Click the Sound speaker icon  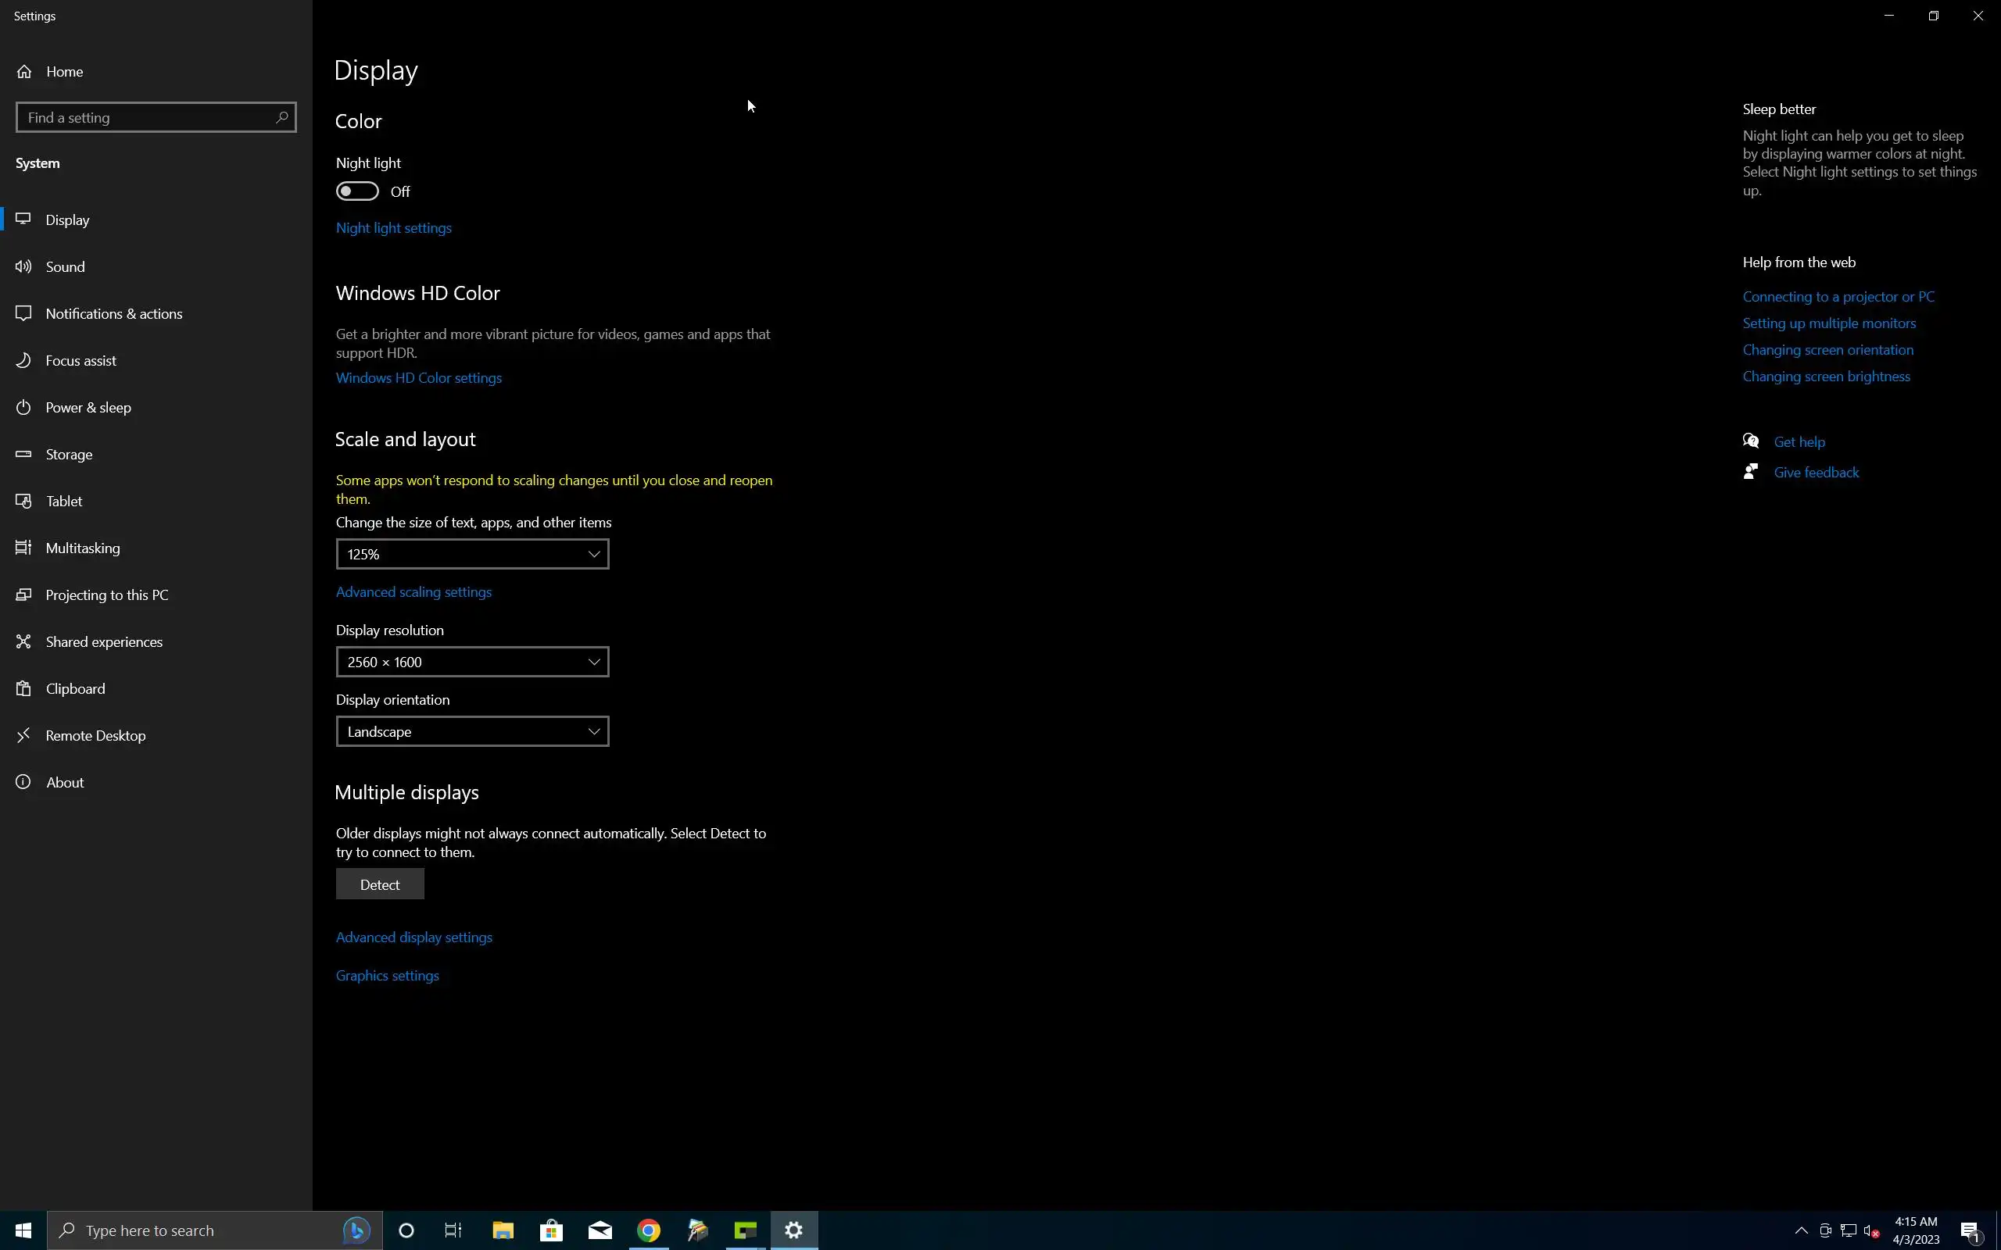(24, 266)
